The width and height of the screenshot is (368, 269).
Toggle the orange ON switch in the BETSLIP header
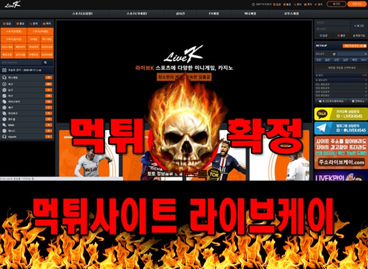coord(354,46)
